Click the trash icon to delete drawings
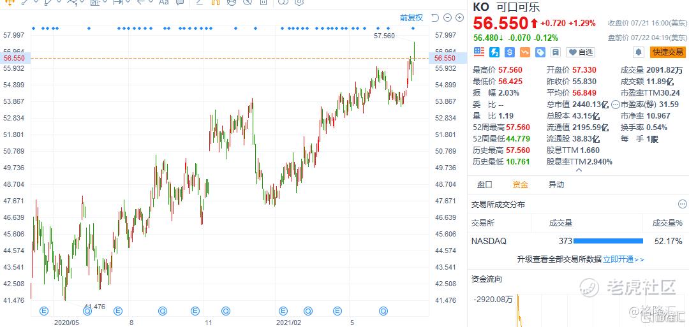 tap(263, 2)
